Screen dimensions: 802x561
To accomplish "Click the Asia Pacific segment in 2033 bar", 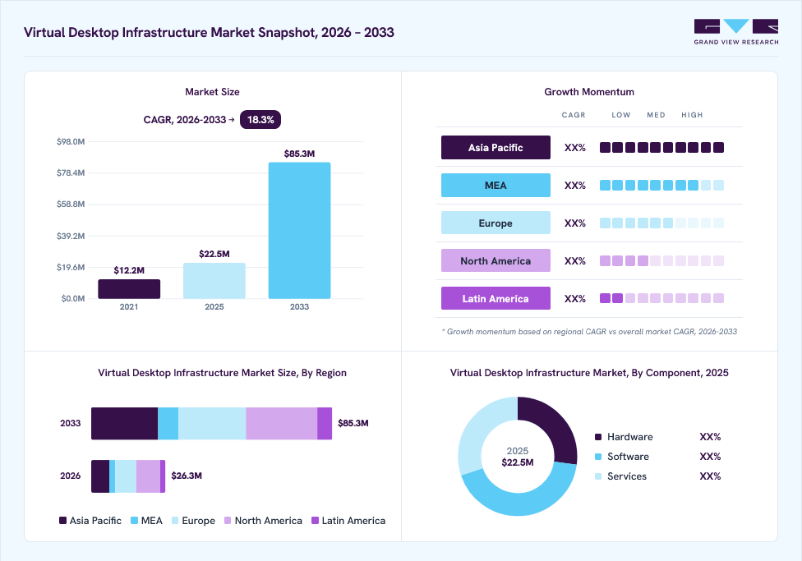I will (x=124, y=424).
